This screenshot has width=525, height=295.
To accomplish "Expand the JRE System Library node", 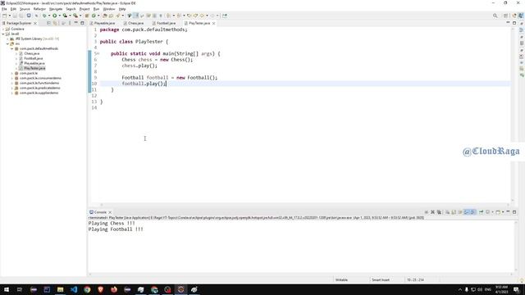I will click(x=7, y=39).
